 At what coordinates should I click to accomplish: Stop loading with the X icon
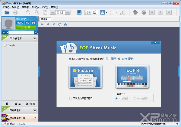54,24
